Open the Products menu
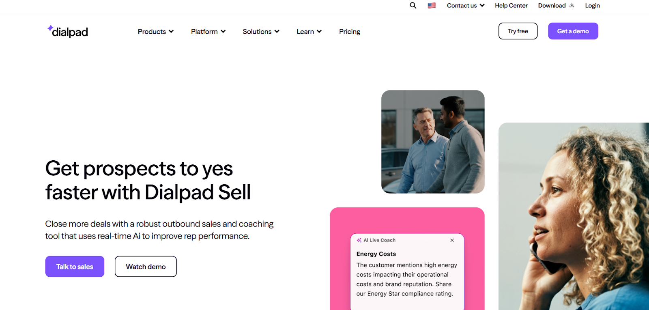Screen dimensions: 649x310 pos(156,32)
